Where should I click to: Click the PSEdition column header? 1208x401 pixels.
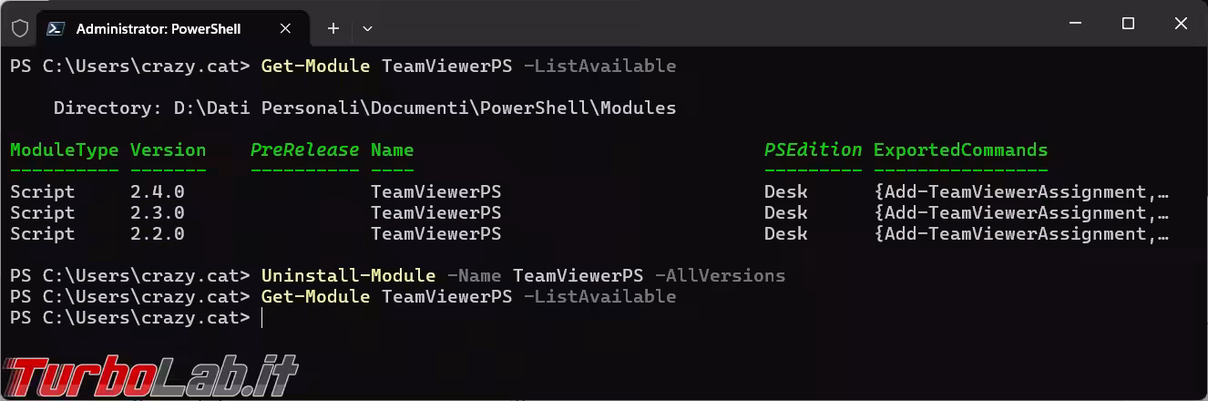pyautogui.click(x=813, y=150)
